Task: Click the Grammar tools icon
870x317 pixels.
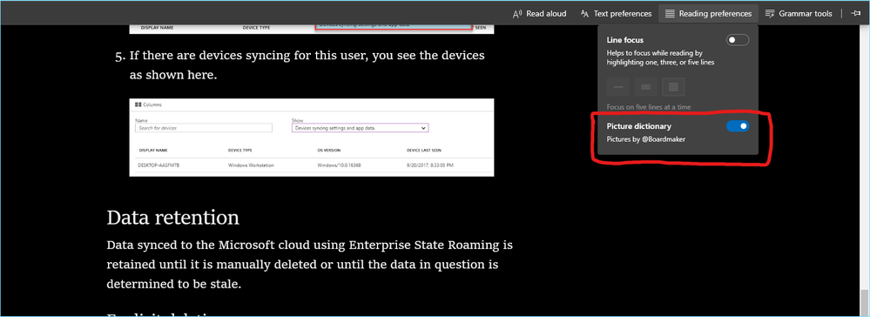Action: (770, 13)
